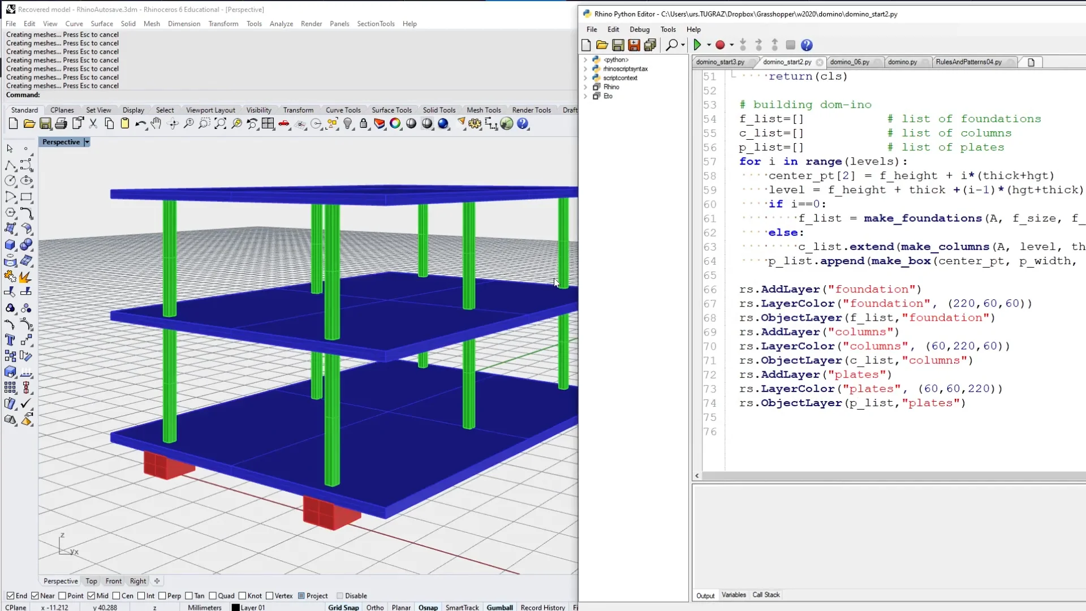Screen dimensions: 1086x611
Task: Click the Print icon in Rhino toolbar
Action: click(61, 124)
